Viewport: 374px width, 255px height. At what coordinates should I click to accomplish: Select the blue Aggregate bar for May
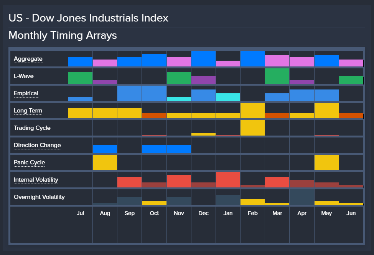pos(326,61)
